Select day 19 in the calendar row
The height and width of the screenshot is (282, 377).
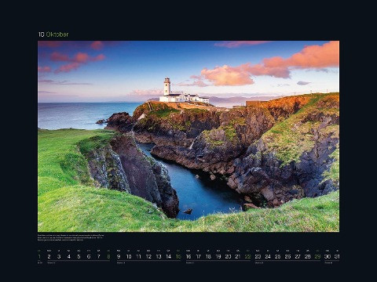coord(218,256)
